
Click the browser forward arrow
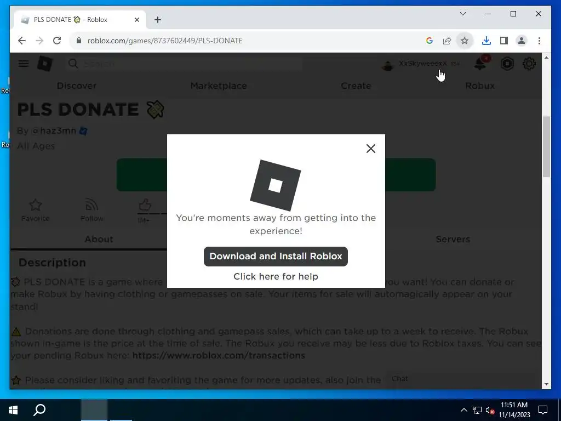(x=39, y=41)
